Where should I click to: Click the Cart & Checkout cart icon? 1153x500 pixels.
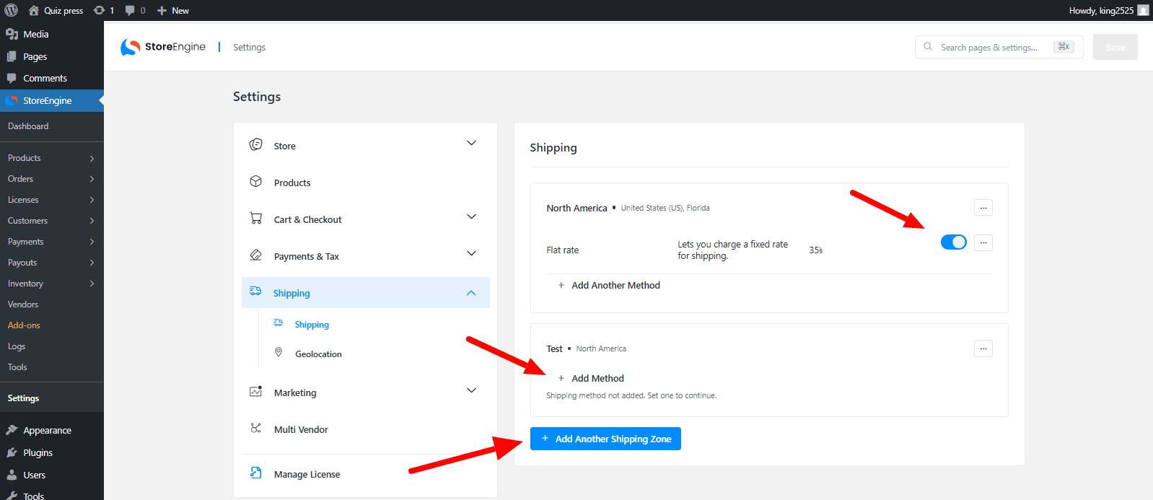(255, 219)
